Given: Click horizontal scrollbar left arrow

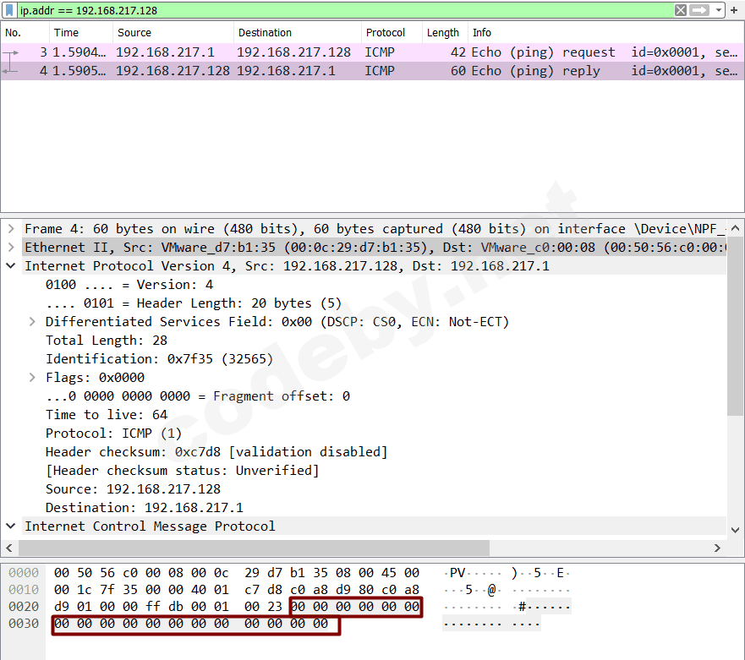Looking at the screenshot, I should point(9,548).
